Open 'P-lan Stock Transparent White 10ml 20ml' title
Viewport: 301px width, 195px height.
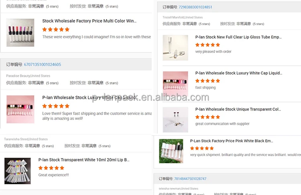coord(84,160)
